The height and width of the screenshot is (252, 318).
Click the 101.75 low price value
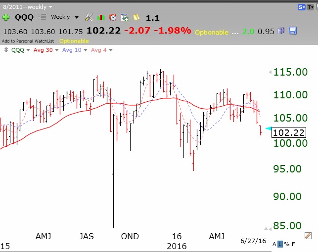[x=71, y=32]
